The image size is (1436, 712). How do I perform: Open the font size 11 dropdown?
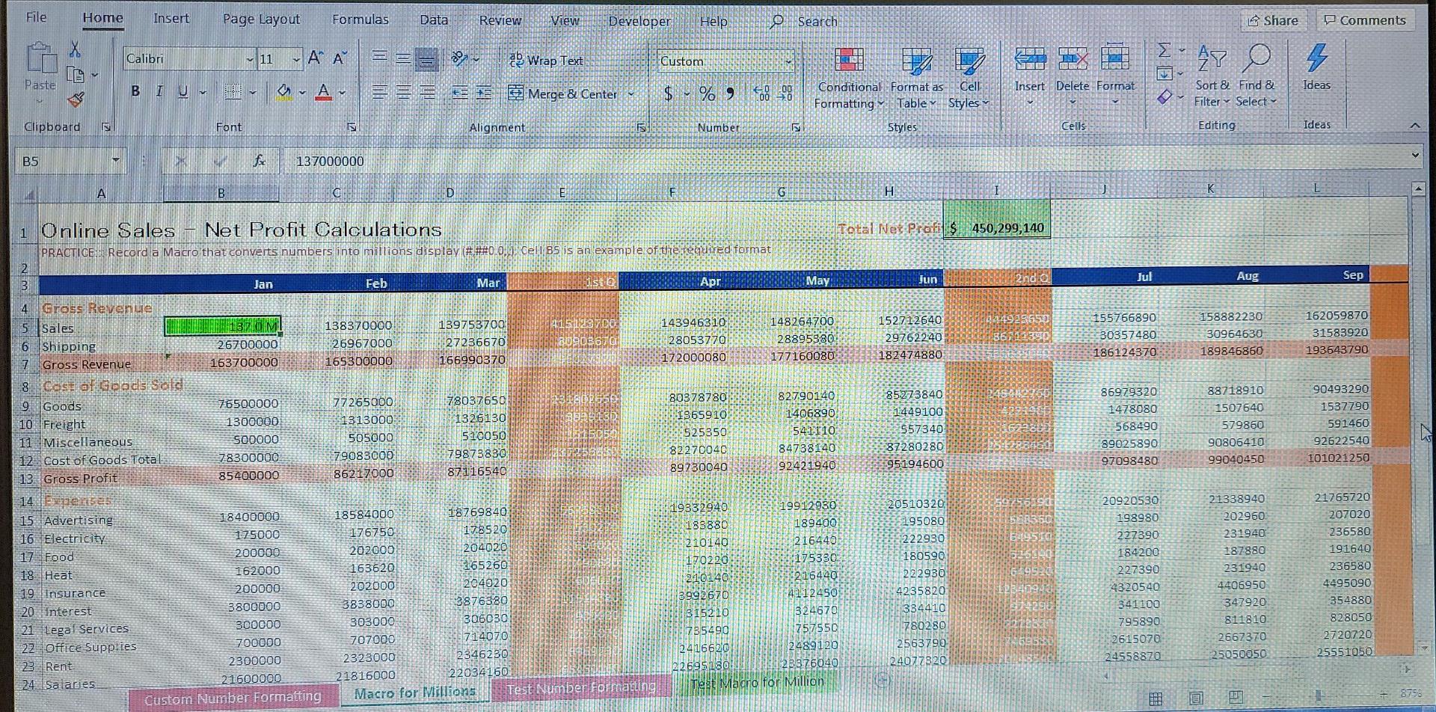pyautogui.click(x=296, y=59)
